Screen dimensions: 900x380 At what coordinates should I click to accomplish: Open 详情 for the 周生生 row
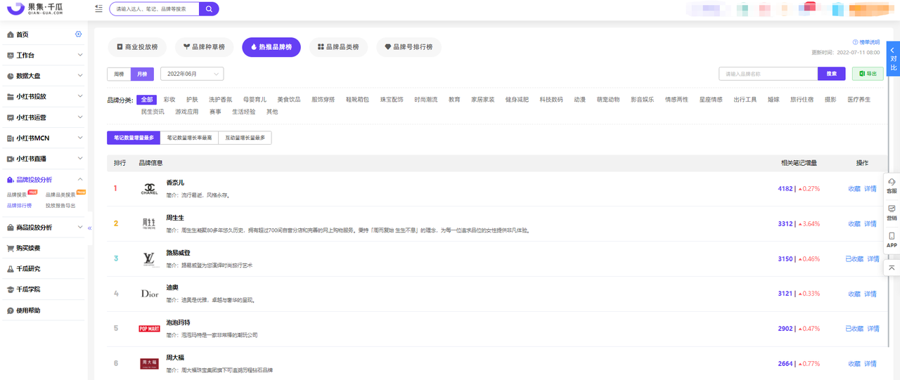click(x=870, y=224)
